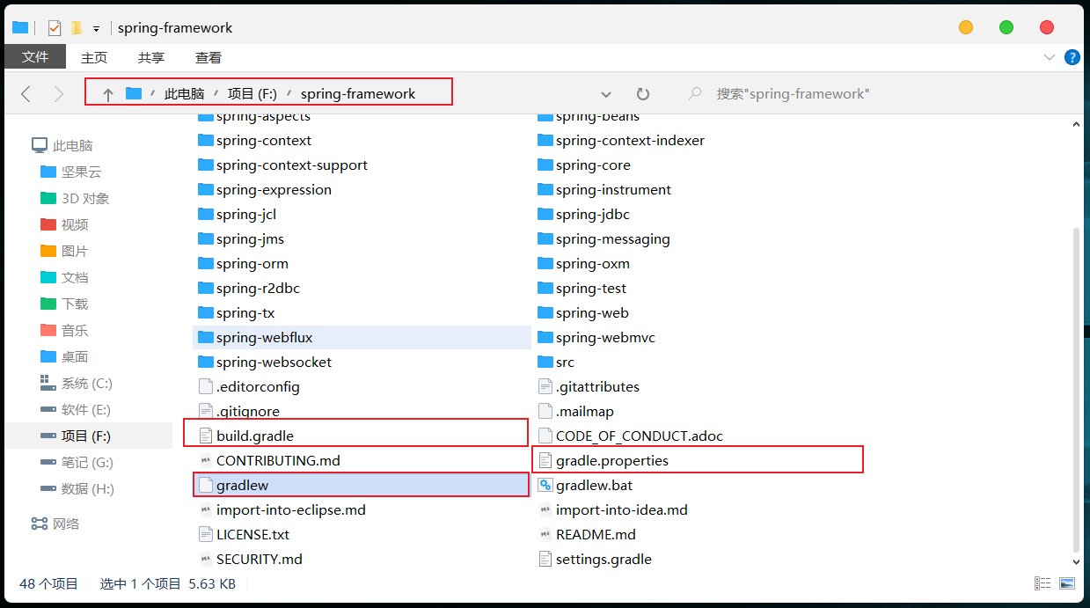Click the gradlew.bat batch file icon
The width and height of the screenshot is (1090, 608).
pos(545,485)
